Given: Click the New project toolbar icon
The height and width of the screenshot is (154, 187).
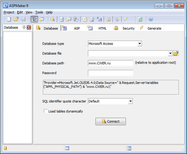Looking at the screenshot, I should [9, 19].
